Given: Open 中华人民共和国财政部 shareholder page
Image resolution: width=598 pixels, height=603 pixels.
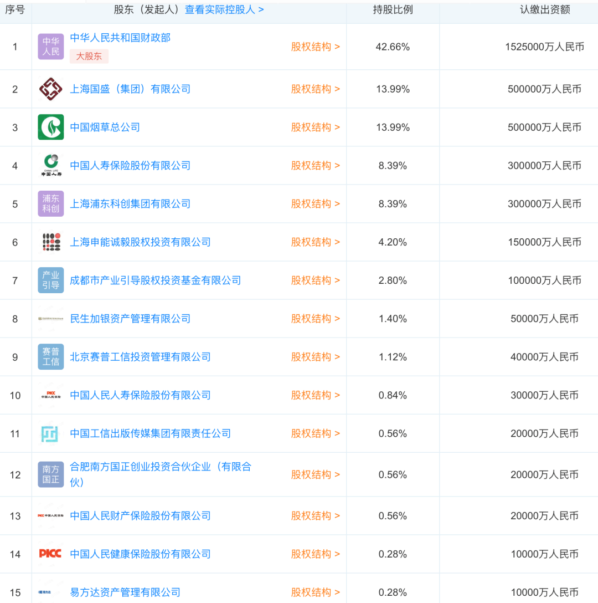Looking at the screenshot, I should (120, 38).
